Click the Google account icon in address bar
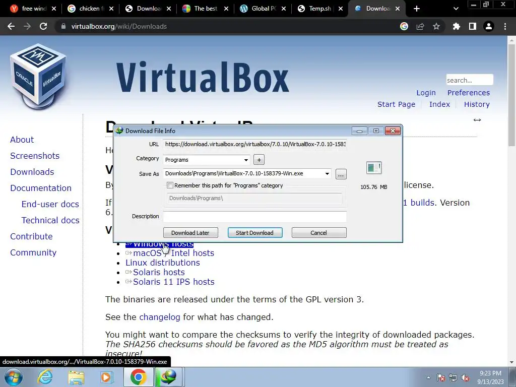This screenshot has height=387, width=516. coord(404,26)
